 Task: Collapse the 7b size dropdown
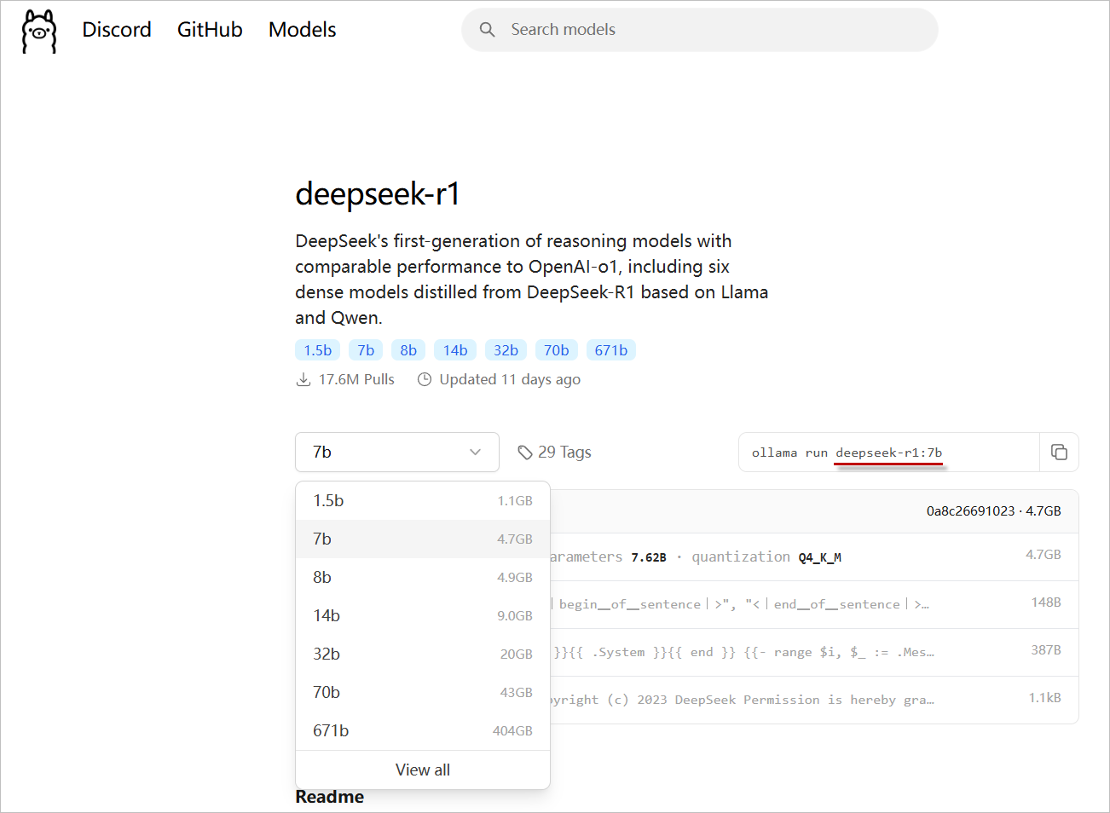click(396, 452)
